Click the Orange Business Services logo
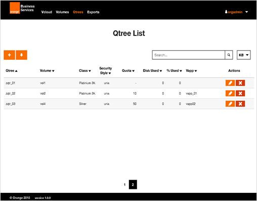Screen dimensions: 257x201 pyautogui.click(x=22, y=8)
